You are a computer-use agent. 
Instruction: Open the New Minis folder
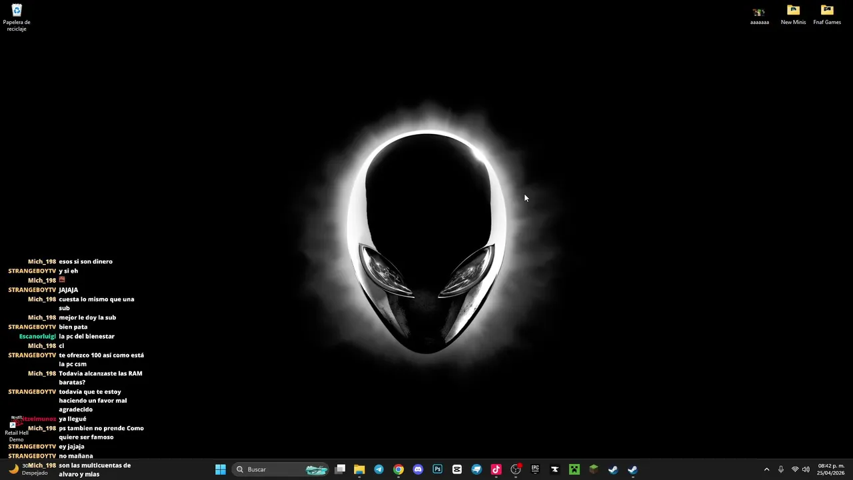(793, 15)
